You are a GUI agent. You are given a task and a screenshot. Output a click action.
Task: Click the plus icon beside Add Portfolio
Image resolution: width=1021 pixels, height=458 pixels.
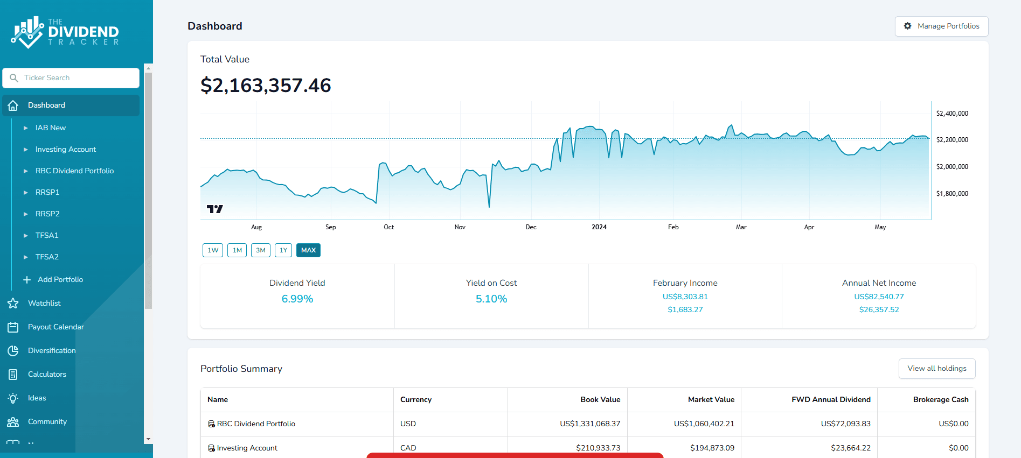tap(27, 280)
